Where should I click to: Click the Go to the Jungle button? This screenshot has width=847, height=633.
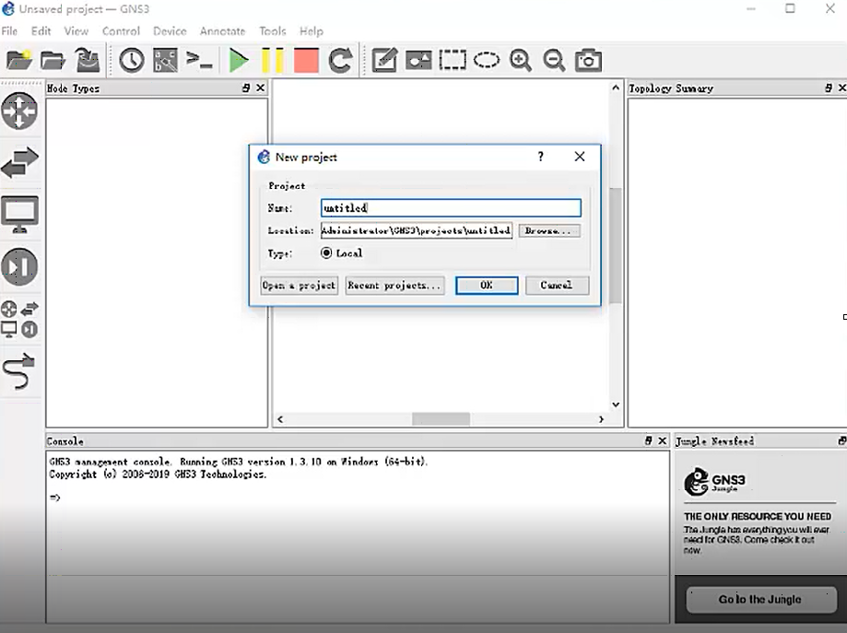tap(760, 599)
